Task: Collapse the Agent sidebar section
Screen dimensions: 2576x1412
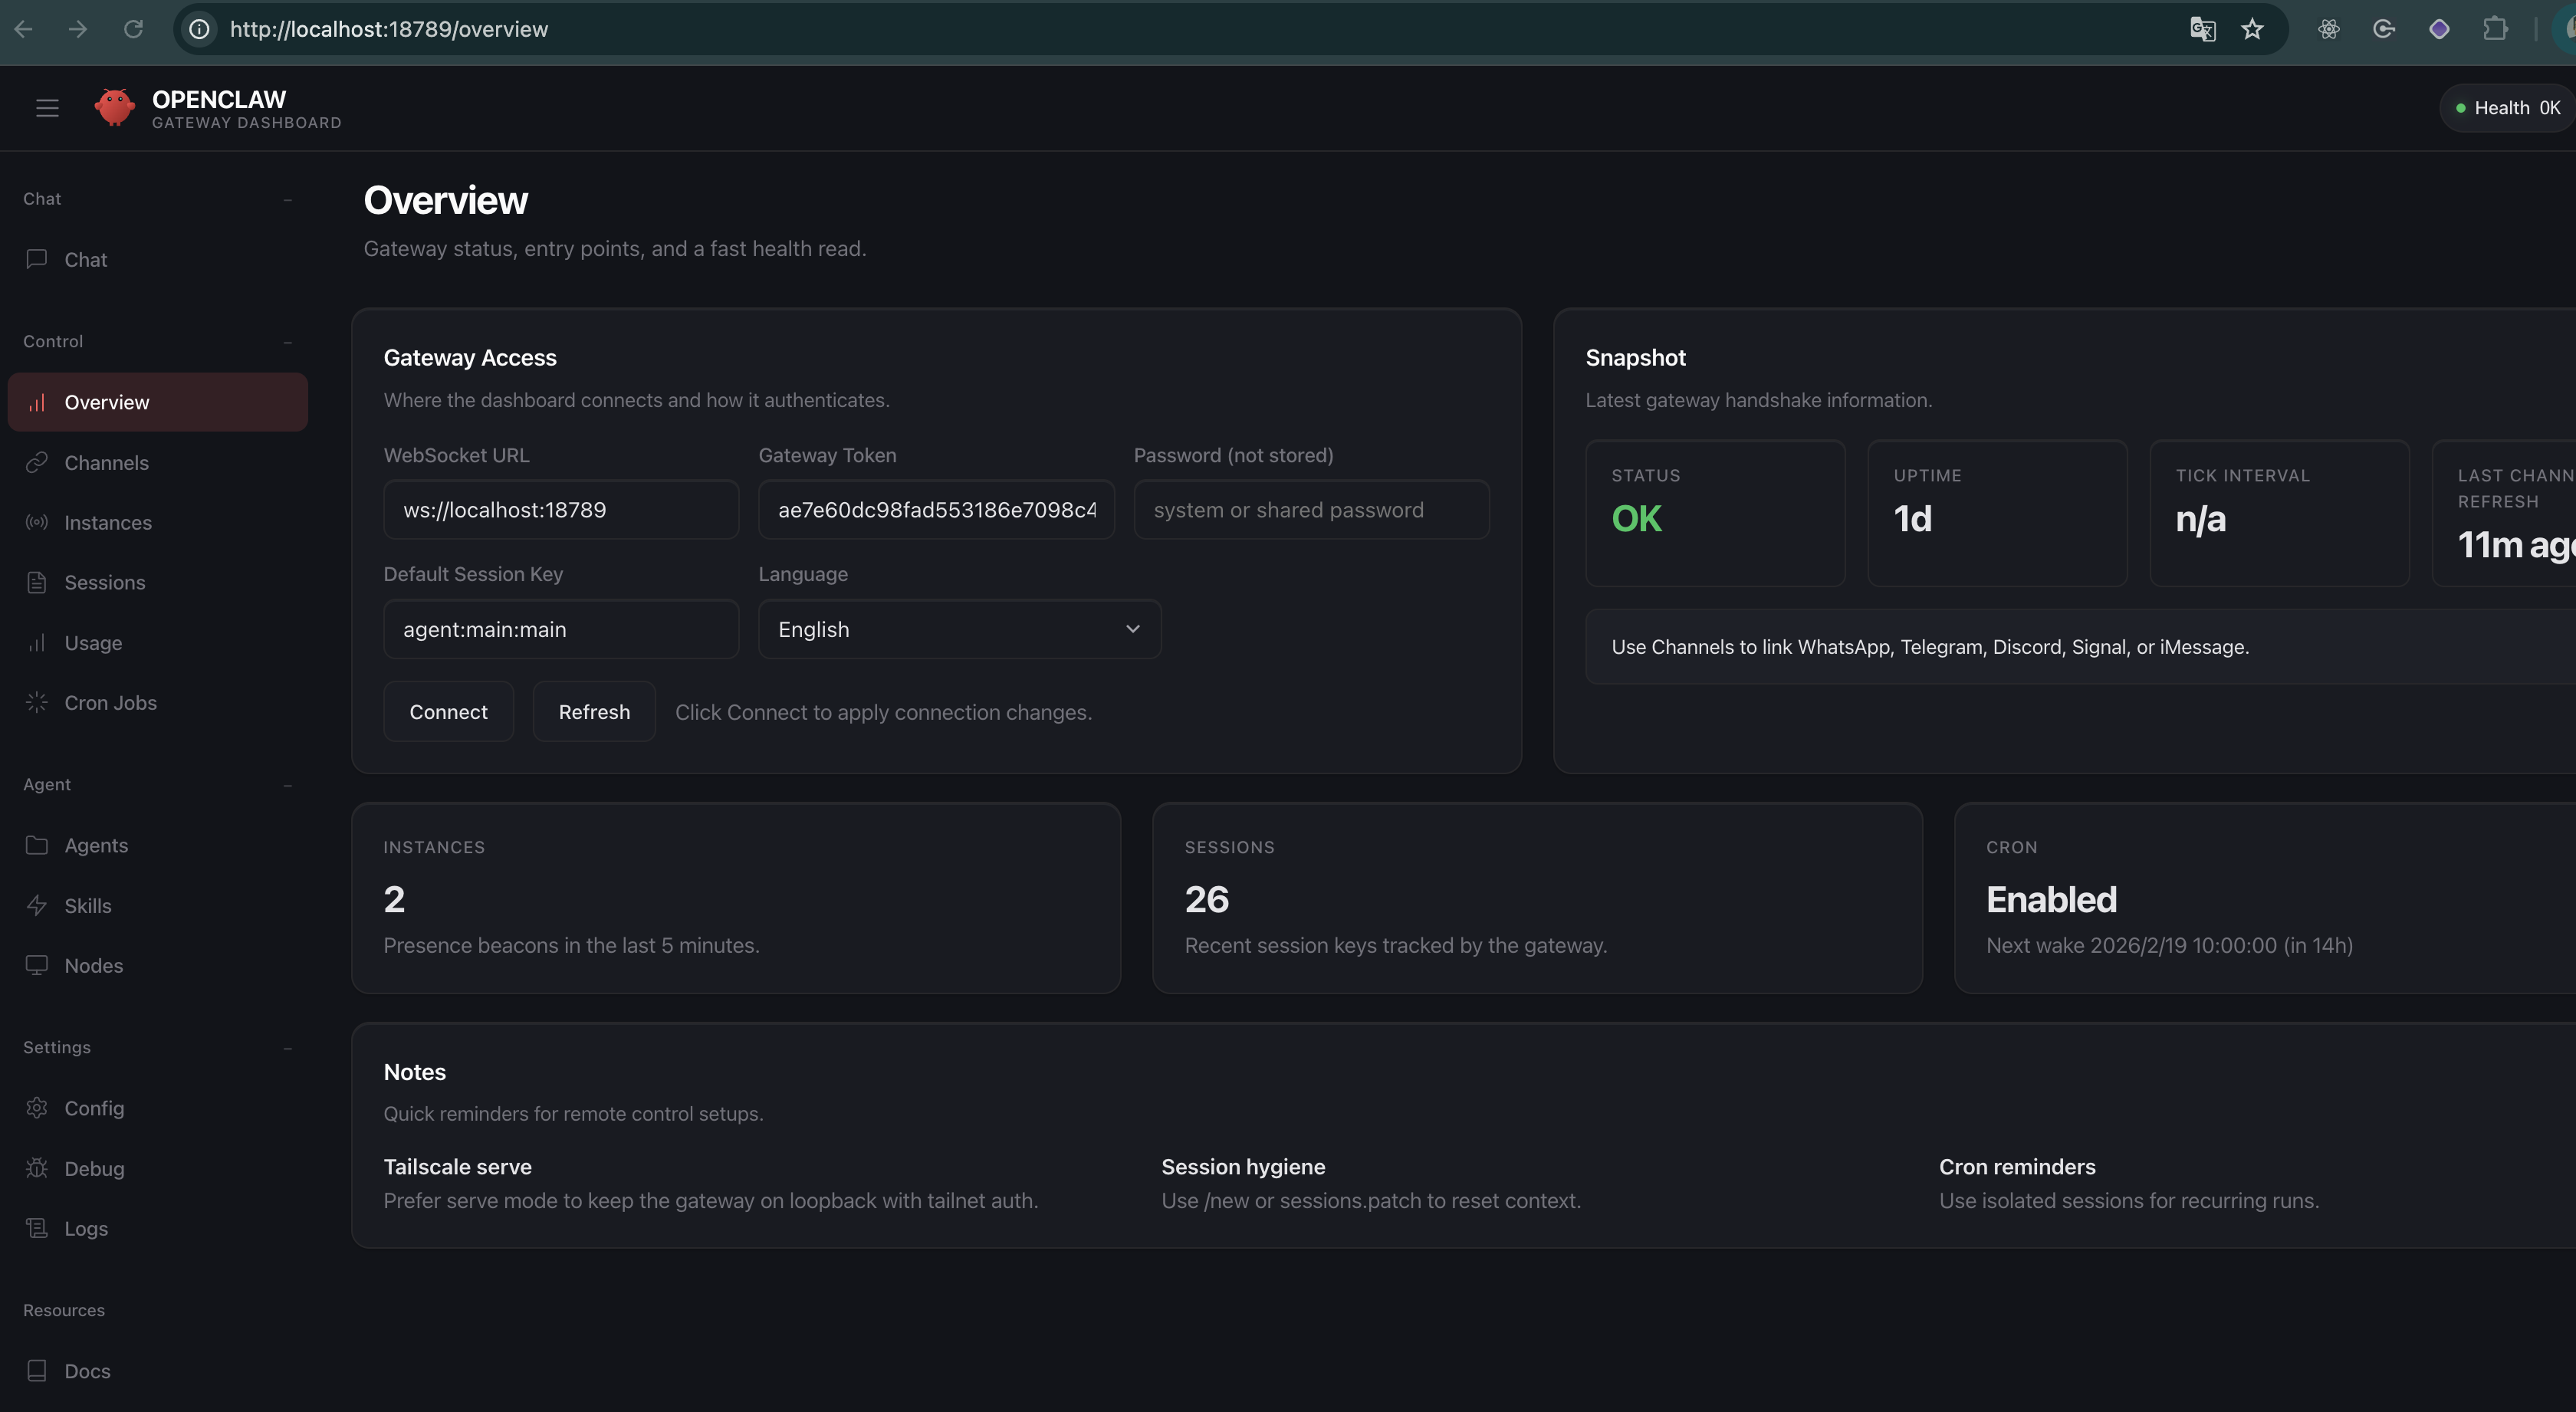Action: pyautogui.click(x=288, y=785)
